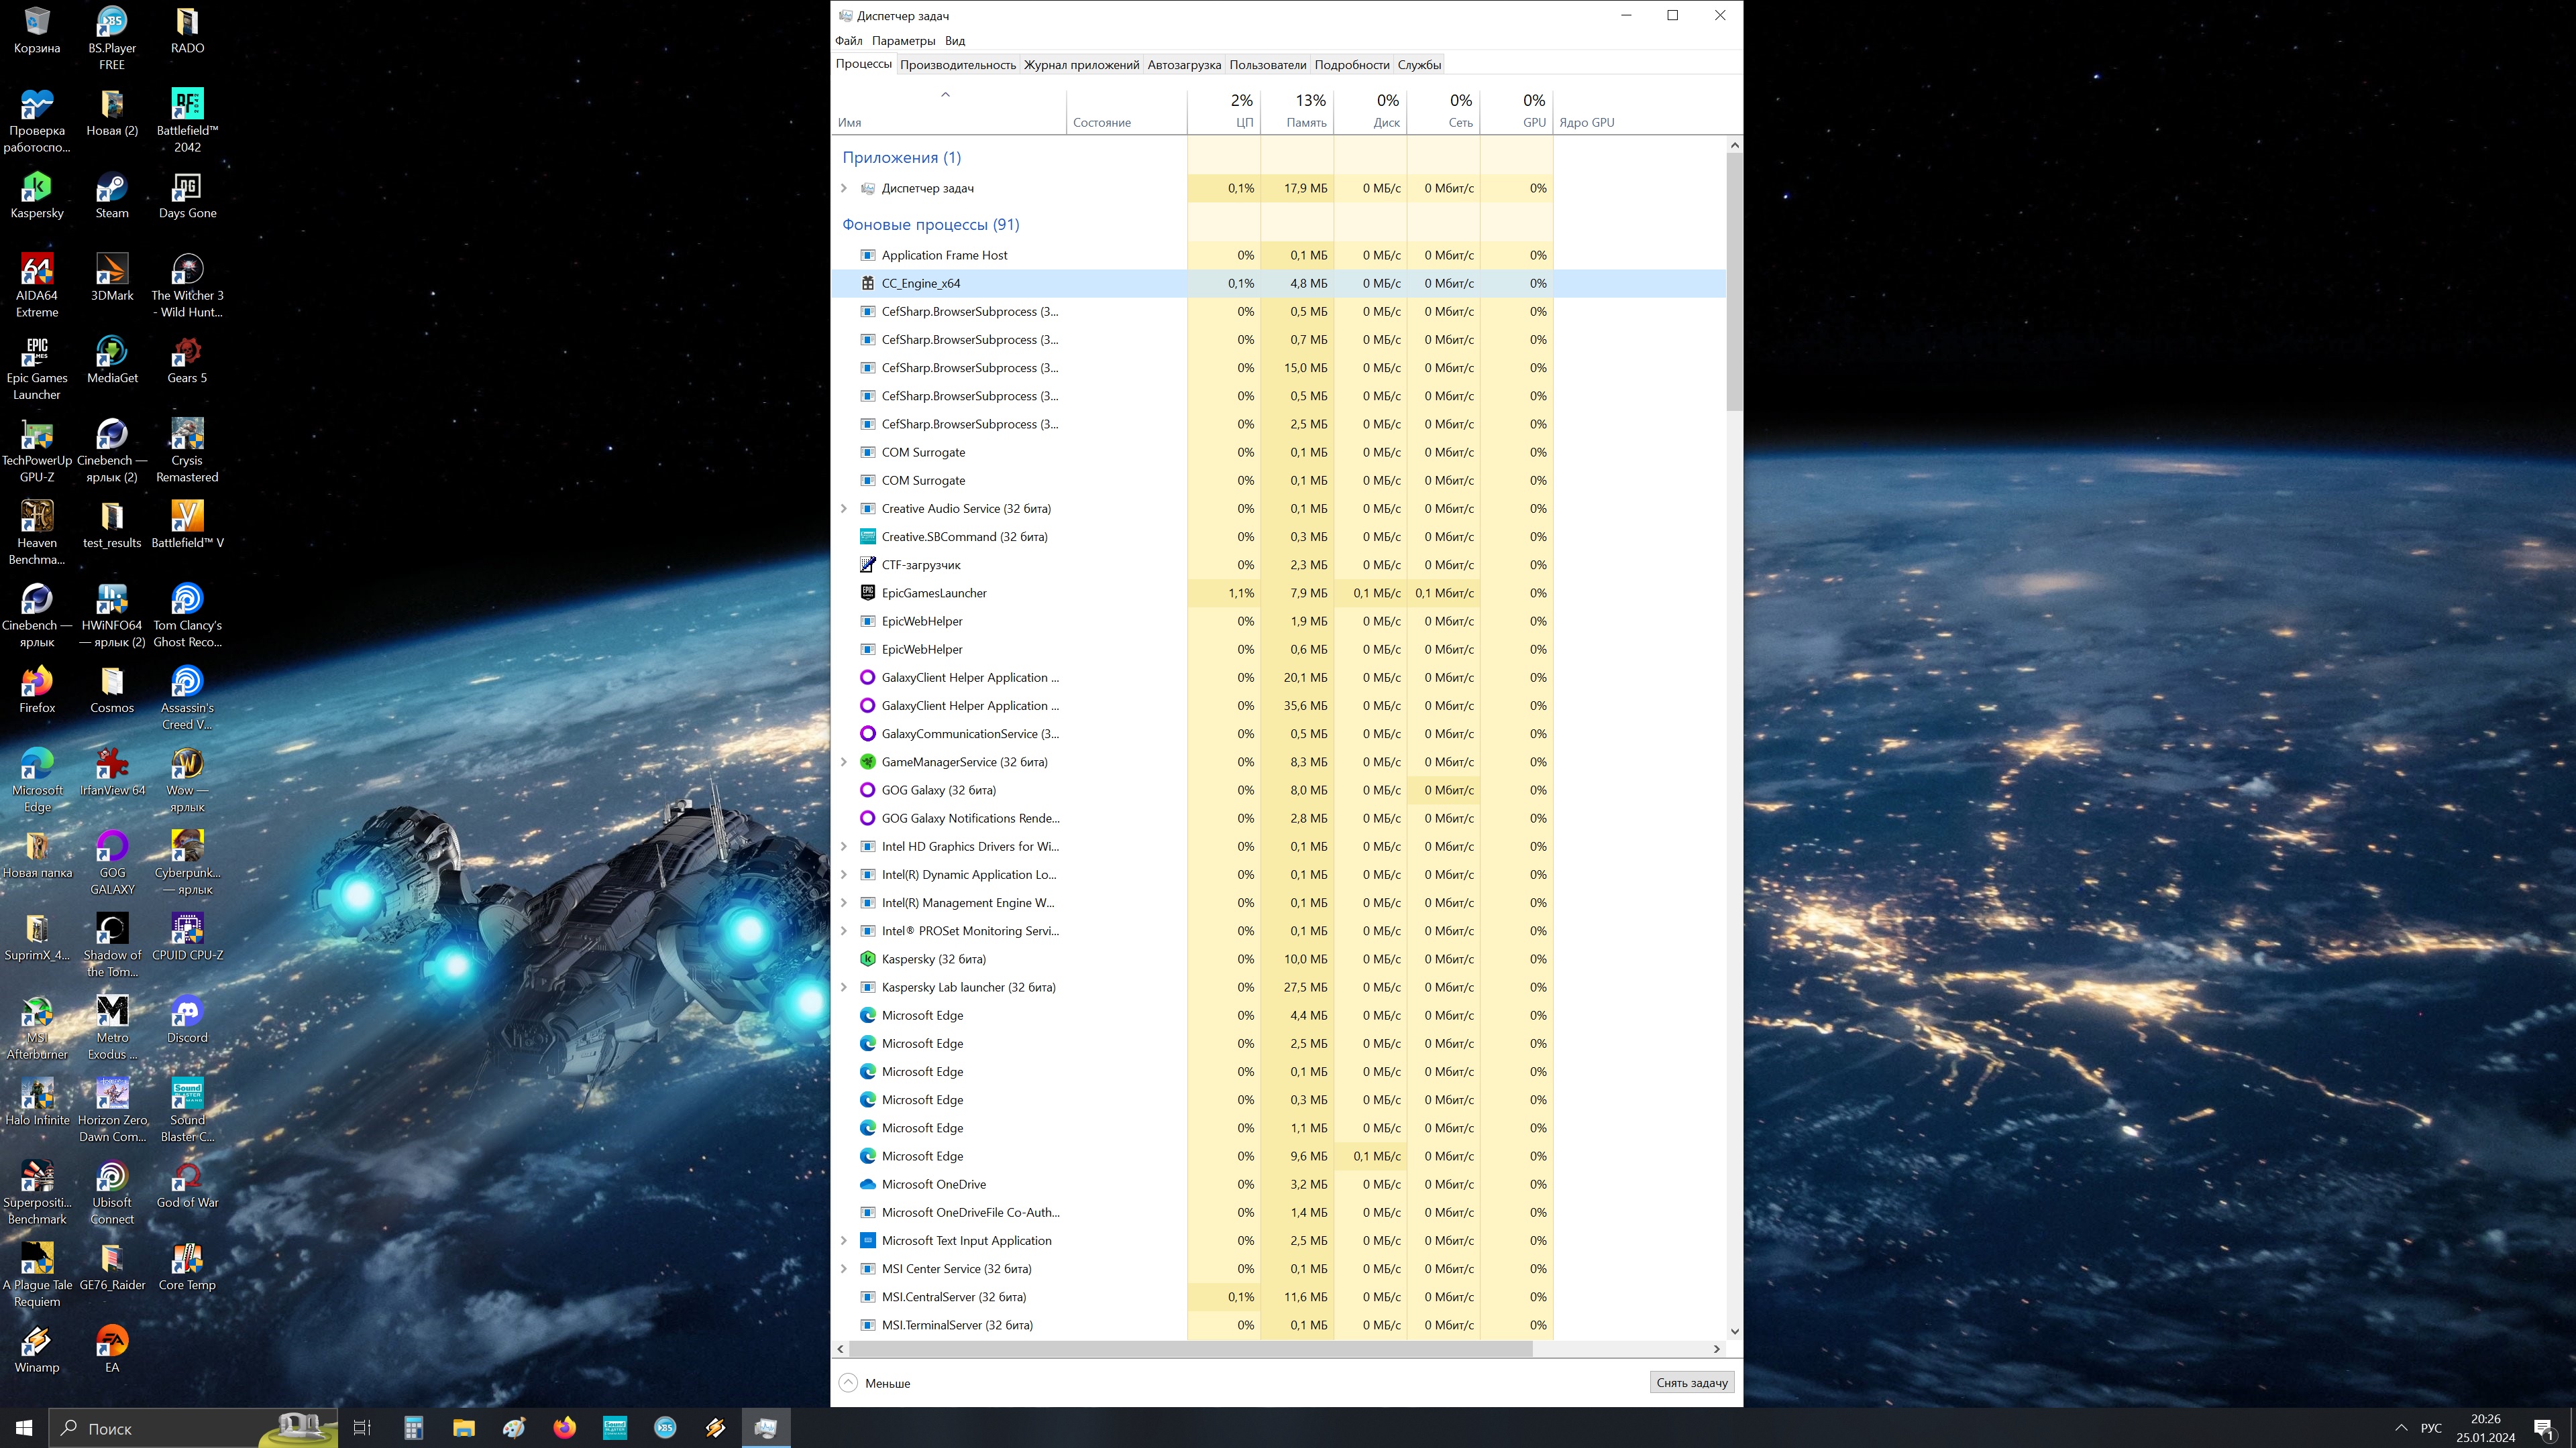Open the Параметры menu
The width and height of the screenshot is (2576, 1448).
902,41
